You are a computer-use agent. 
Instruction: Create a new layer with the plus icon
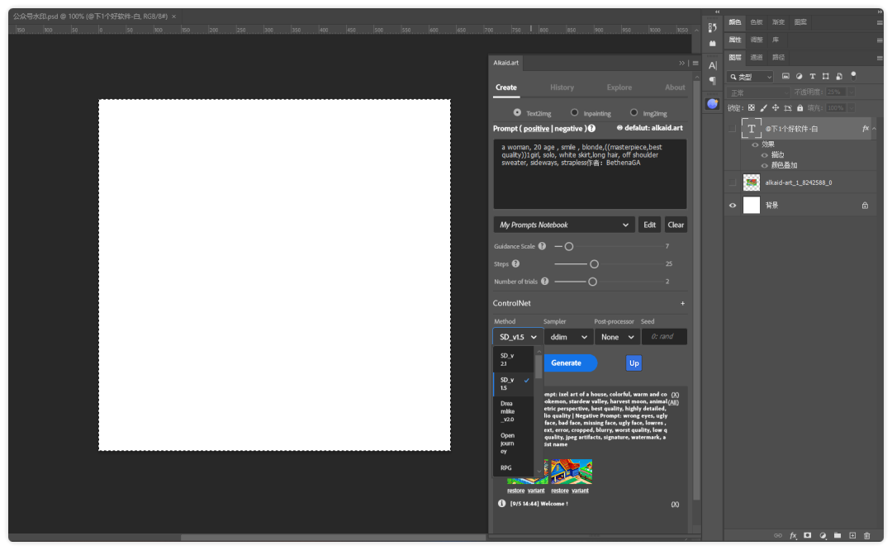852,535
